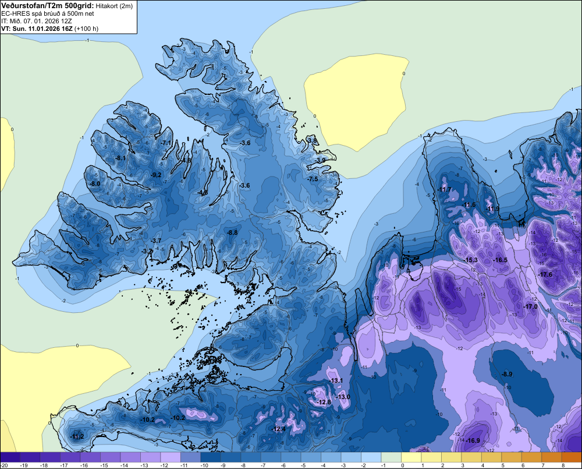This screenshot has height=469, width=582.
Task: Click the title 'Veðurstofan/T2m 500grid' in the header box
Action: pos(48,6)
